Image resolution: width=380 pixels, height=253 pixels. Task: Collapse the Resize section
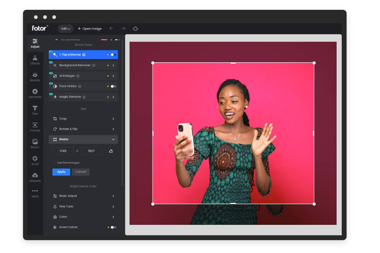(x=83, y=139)
